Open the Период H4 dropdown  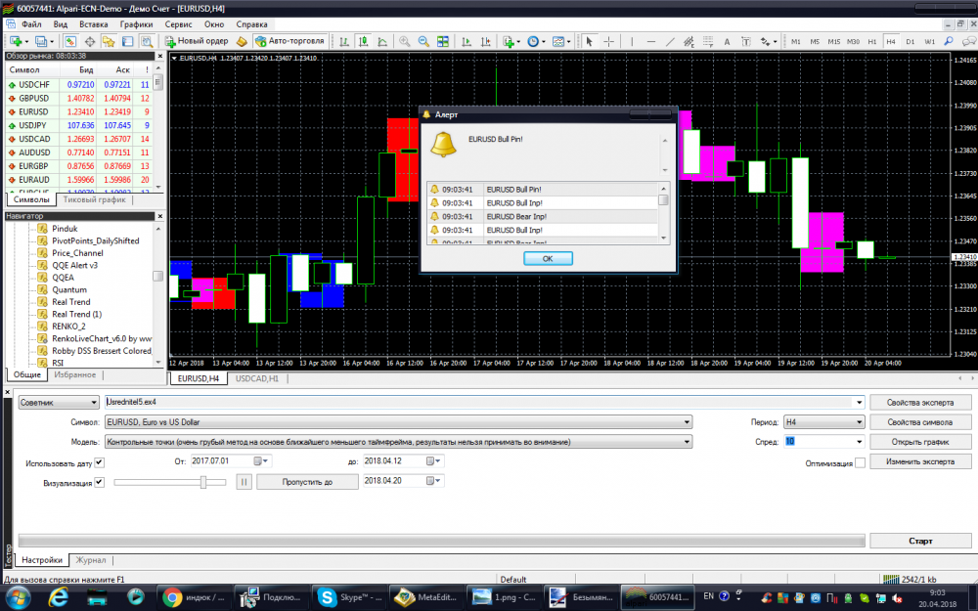pos(823,422)
